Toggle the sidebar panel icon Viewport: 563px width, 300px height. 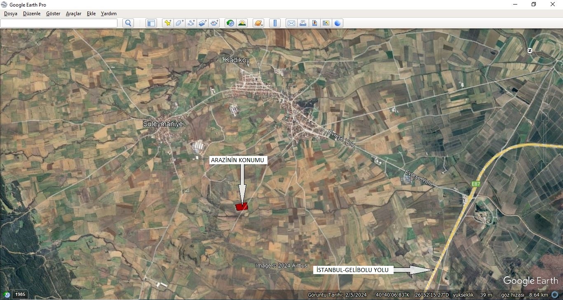151,23
